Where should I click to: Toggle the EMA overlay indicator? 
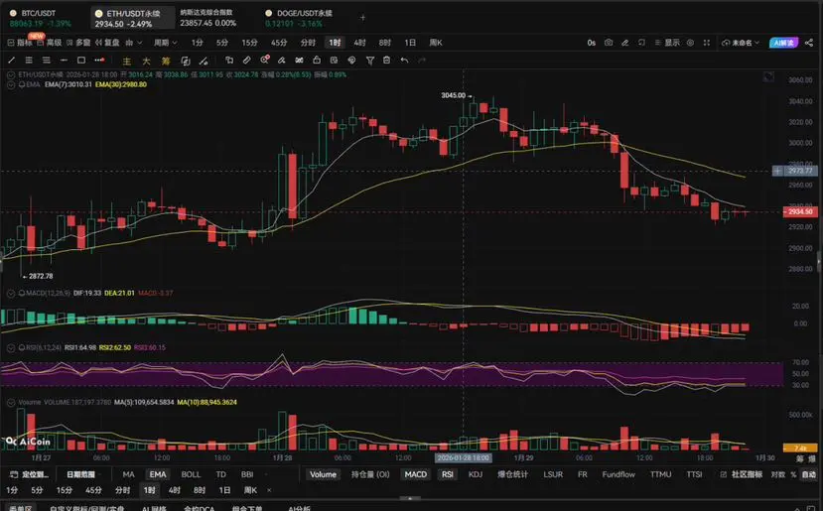tap(158, 474)
